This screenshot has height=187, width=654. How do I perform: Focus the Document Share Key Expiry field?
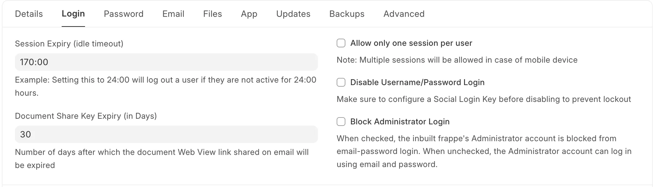[x=166, y=134]
